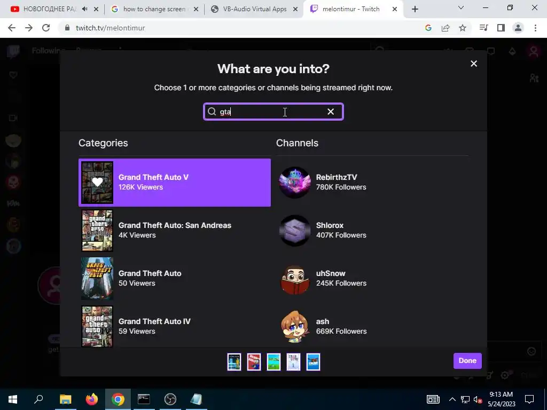
Task: Click second selected thumbnail with red cover
Action: pos(254,361)
